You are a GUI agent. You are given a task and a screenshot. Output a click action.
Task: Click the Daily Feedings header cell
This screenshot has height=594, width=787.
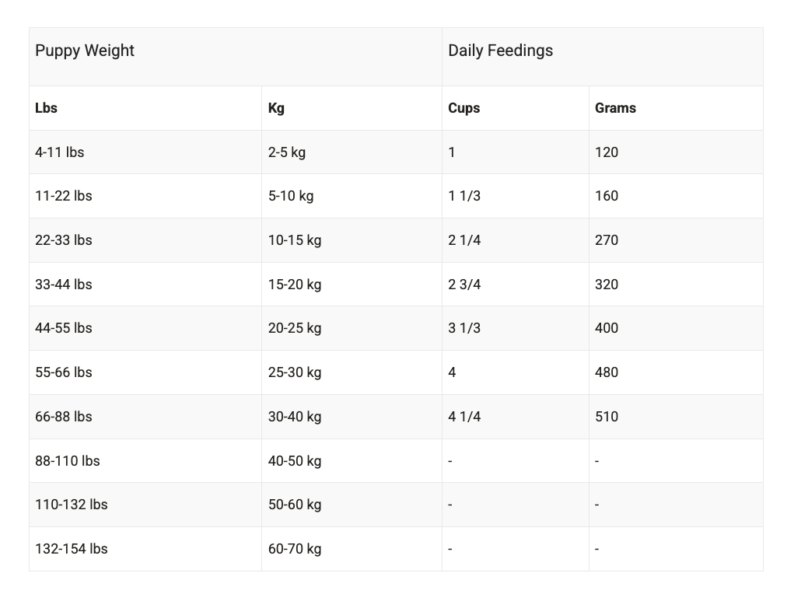tap(500, 51)
